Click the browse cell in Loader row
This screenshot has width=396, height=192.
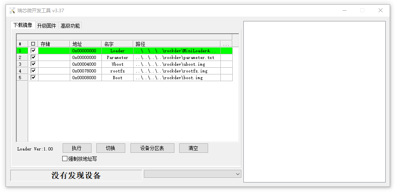coord(226,51)
